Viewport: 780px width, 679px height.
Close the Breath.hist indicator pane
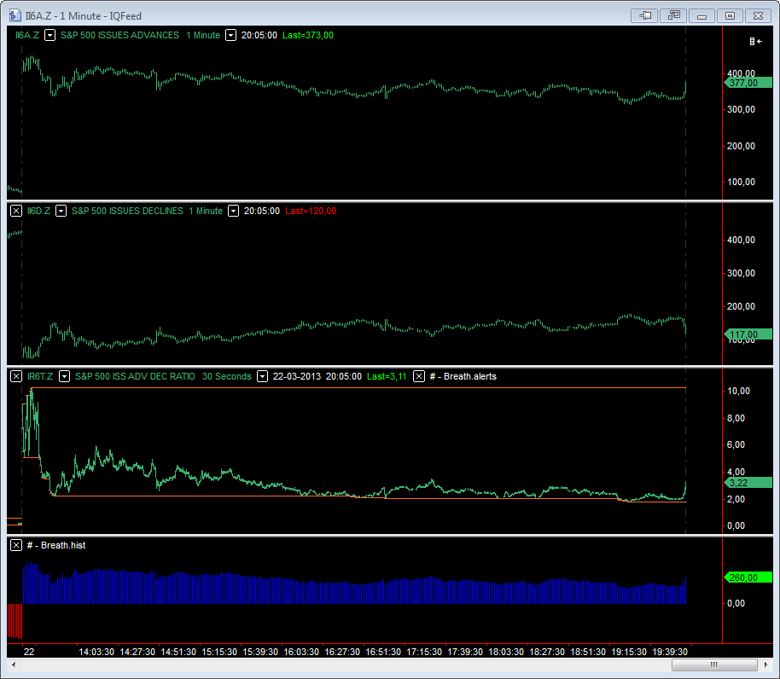click(16, 545)
